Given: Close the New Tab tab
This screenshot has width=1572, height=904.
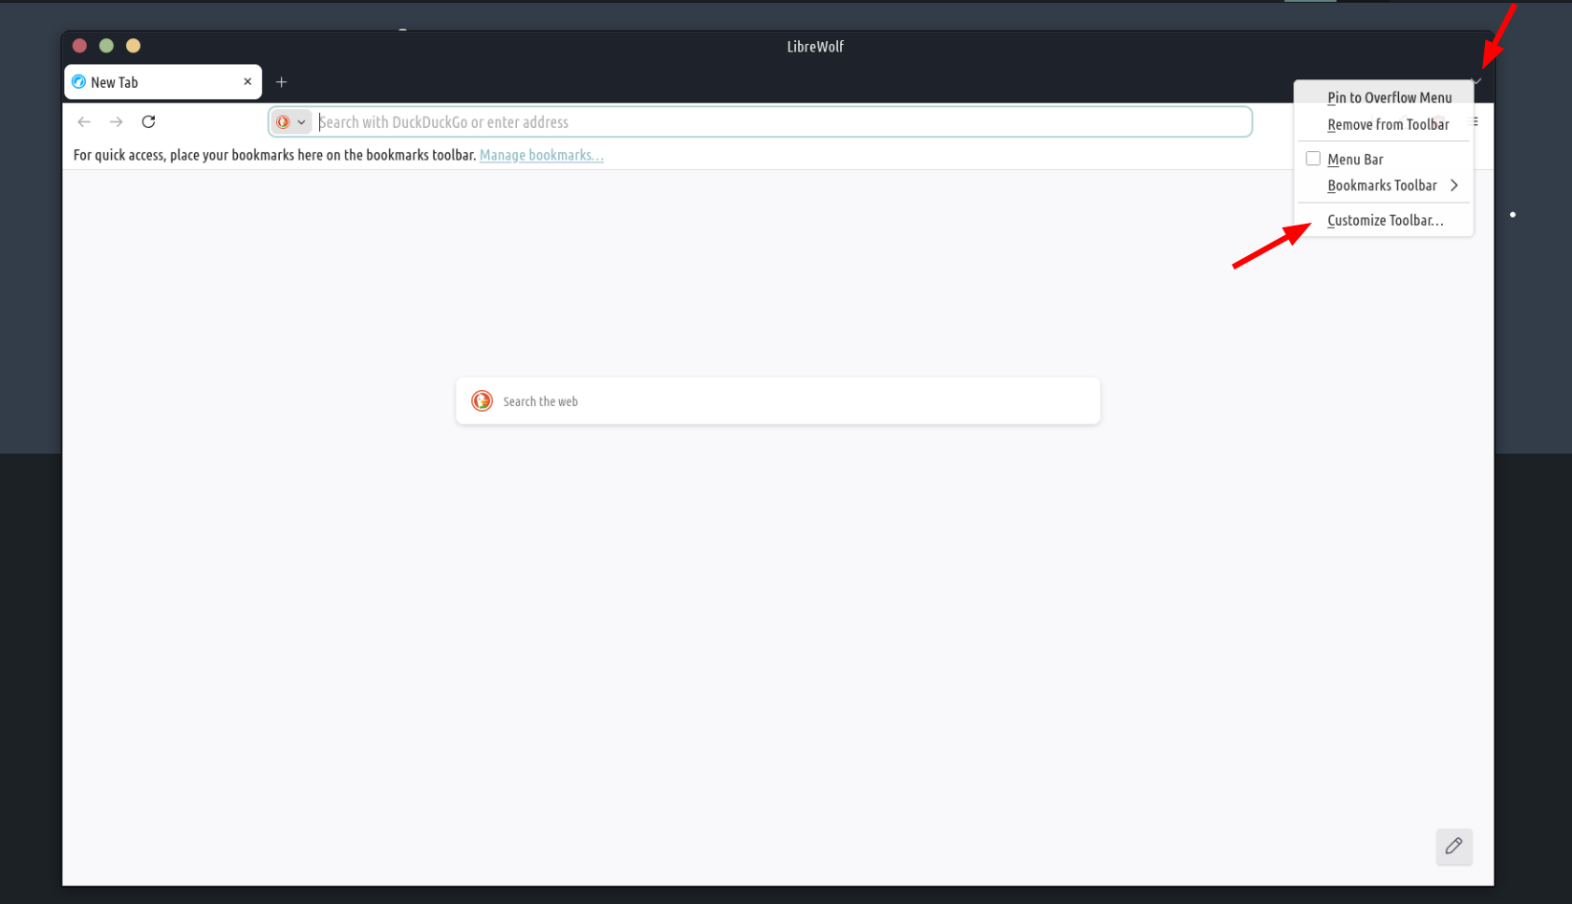Looking at the screenshot, I should 248,82.
